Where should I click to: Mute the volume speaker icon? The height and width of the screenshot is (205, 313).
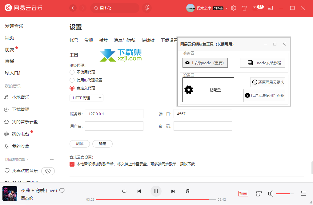271,193
